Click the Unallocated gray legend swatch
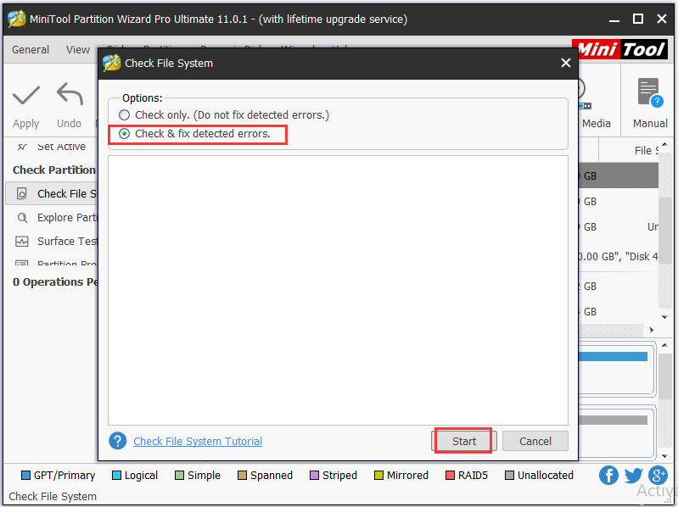Image resolution: width=678 pixels, height=507 pixels. click(509, 476)
